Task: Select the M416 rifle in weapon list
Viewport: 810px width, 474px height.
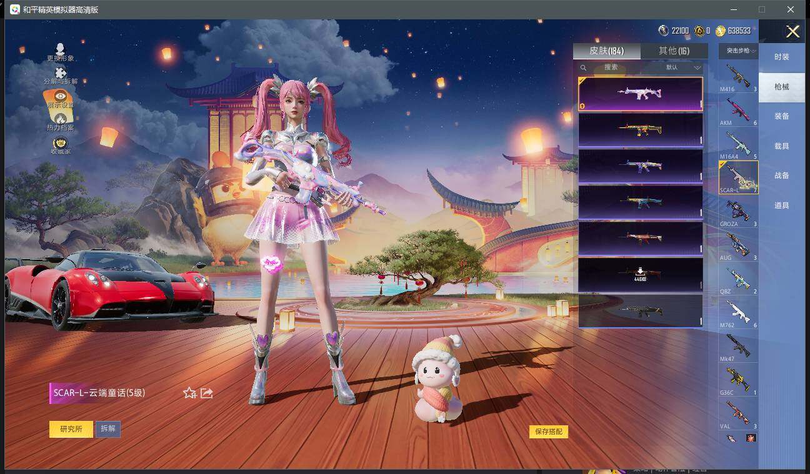Action: (x=738, y=77)
